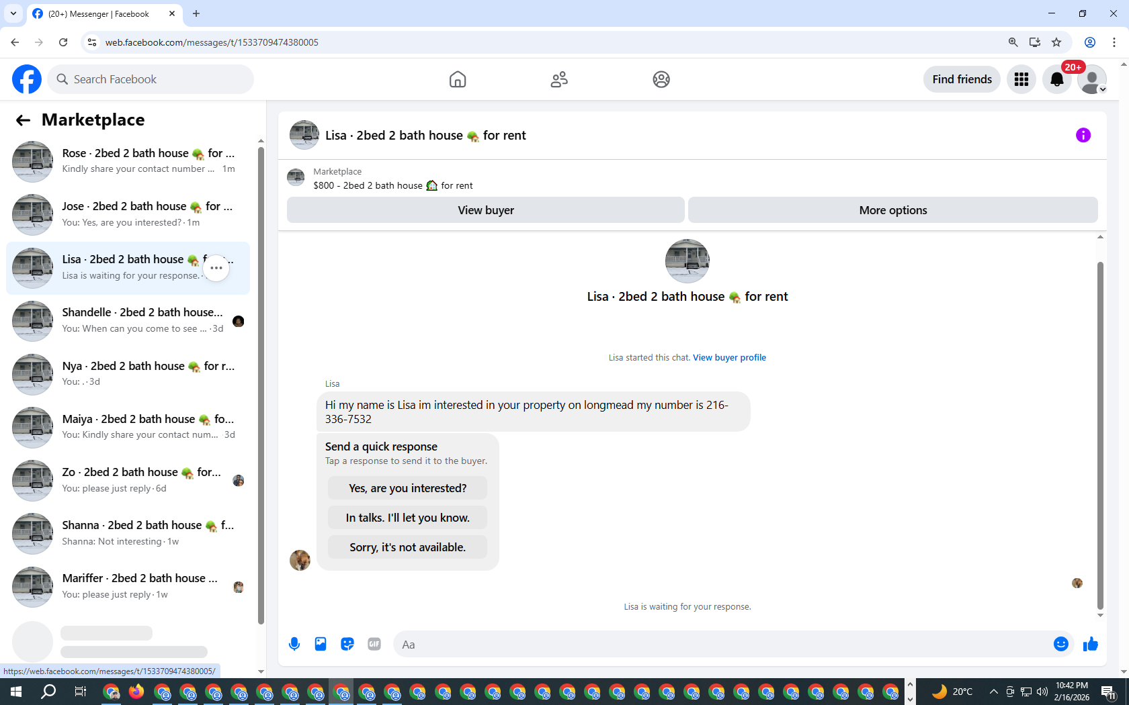Send the quick response Yes, are you interested?

(407, 488)
